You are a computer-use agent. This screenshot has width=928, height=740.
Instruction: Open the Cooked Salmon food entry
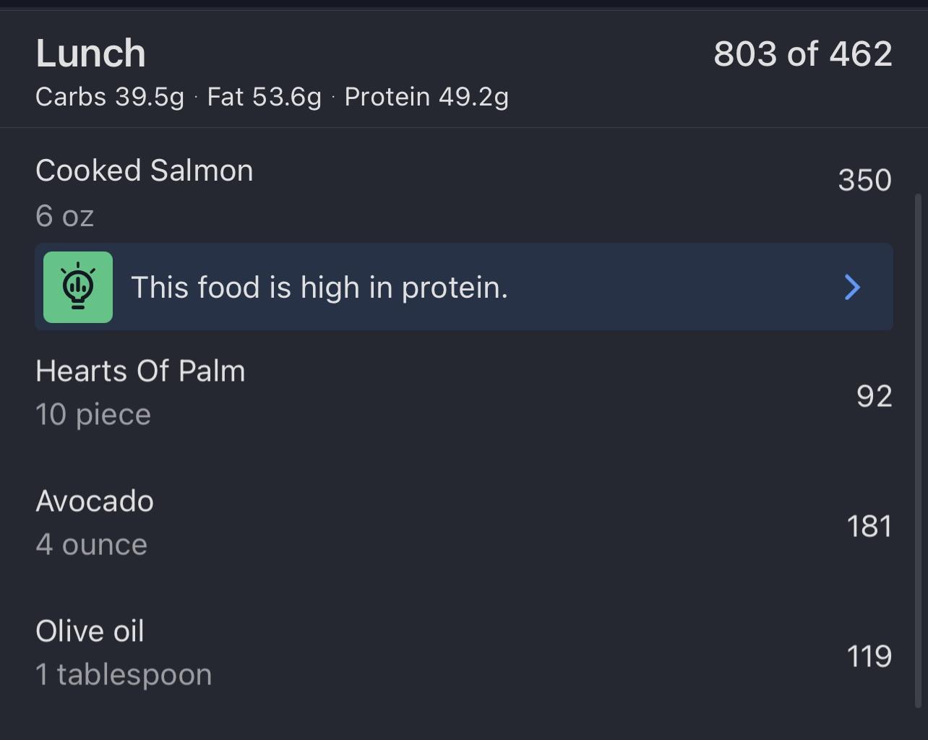145,171
